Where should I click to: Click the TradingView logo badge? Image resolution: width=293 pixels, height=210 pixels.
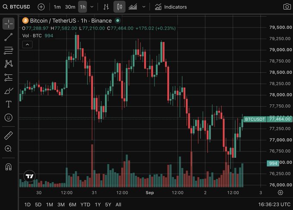point(30,176)
